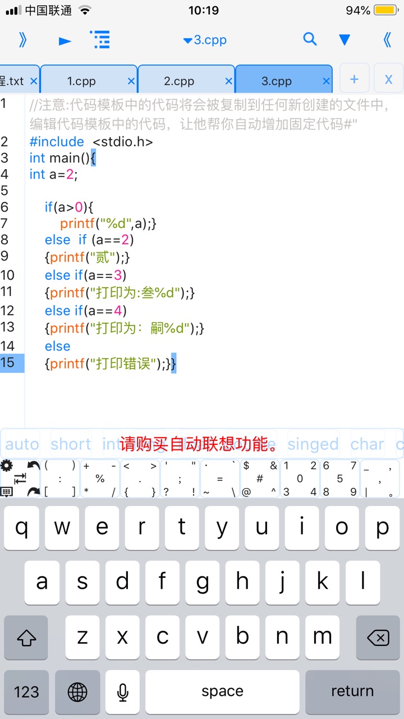The height and width of the screenshot is (719, 404).
Task: Expand the 3.cpp file title dropdown
Action: (204, 40)
